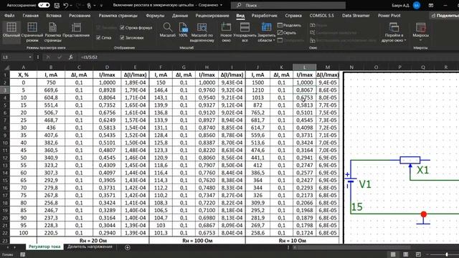459x258 pixels.
Task: Open the Файл menu
Action: click(9, 16)
